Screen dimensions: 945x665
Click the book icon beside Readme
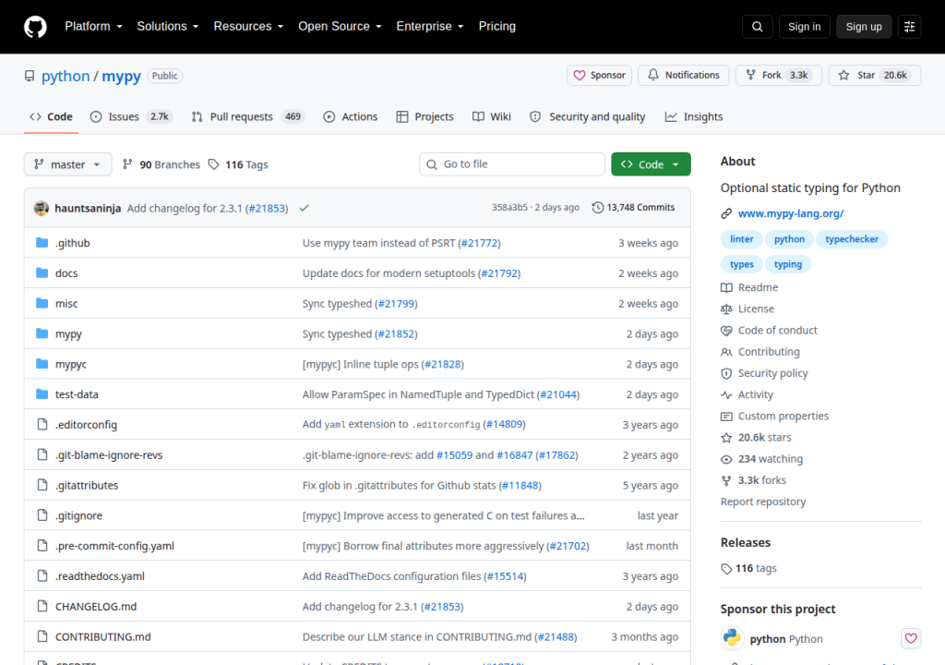(x=726, y=288)
